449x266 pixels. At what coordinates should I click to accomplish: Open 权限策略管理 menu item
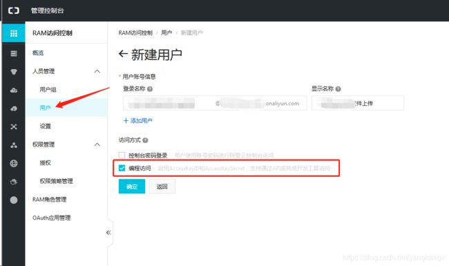click(x=56, y=181)
